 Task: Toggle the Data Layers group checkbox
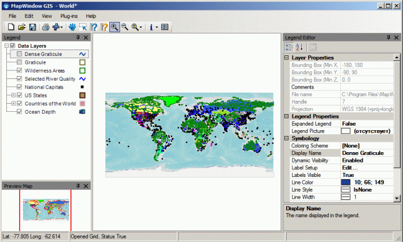click(x=12, y=46)
